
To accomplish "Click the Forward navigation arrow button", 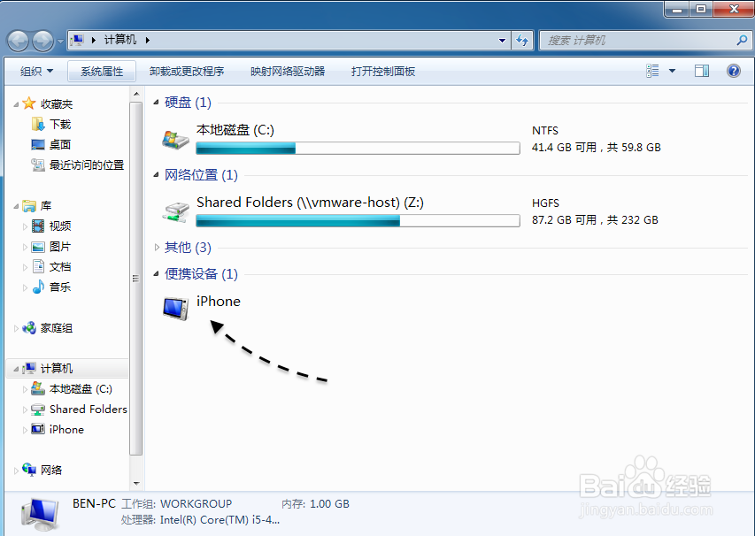I will pos(42,41).
